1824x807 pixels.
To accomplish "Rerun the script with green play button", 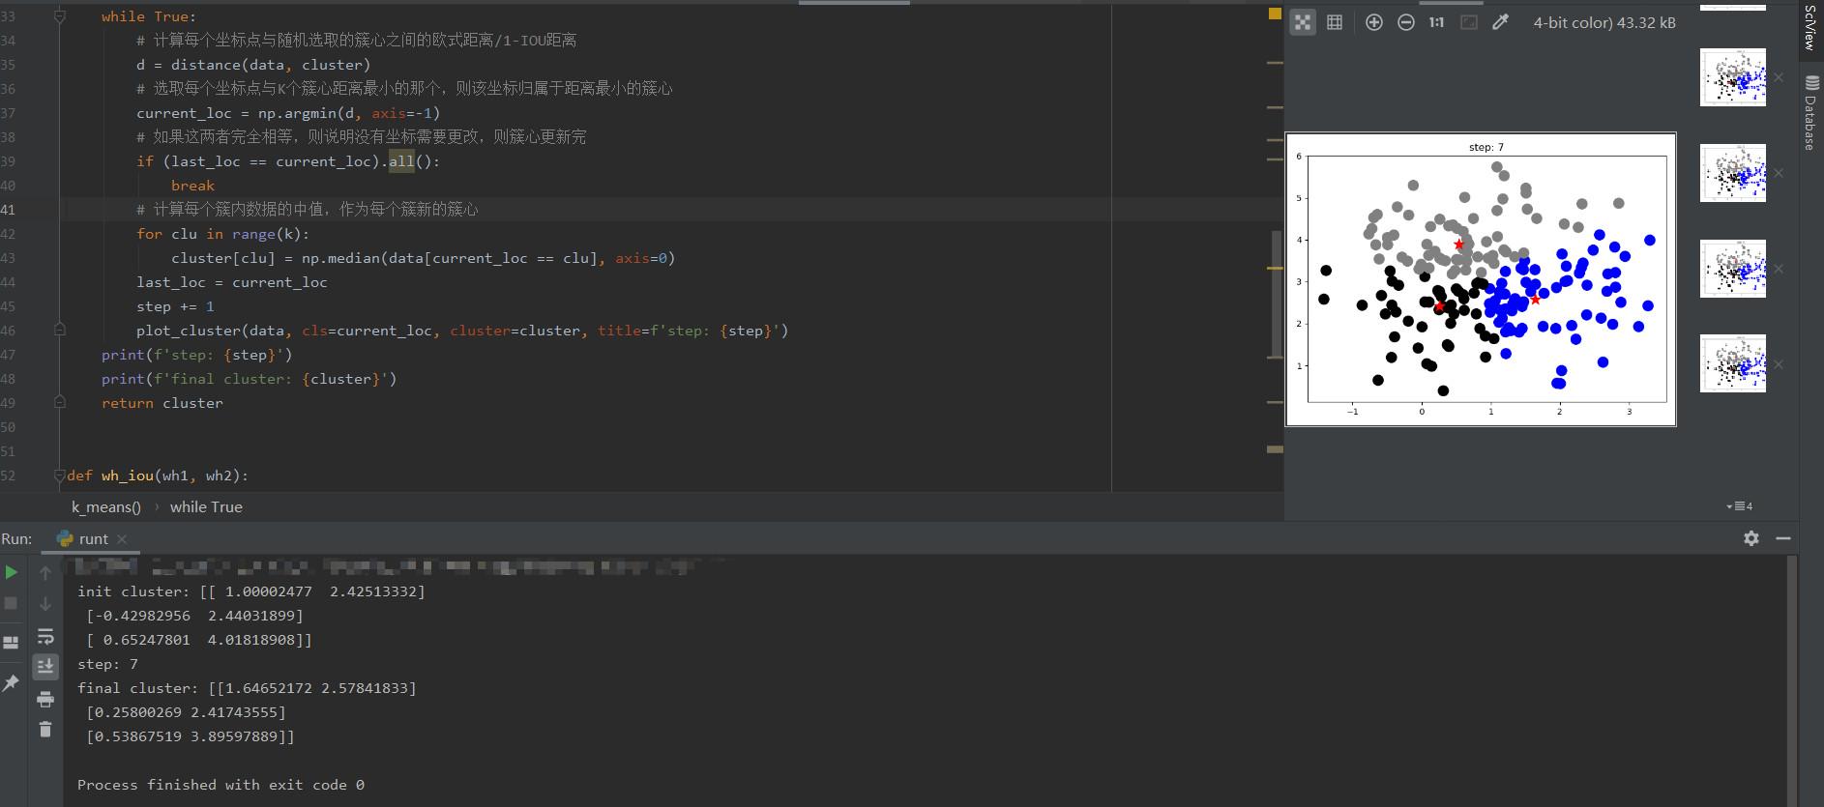I will [12, 572].
